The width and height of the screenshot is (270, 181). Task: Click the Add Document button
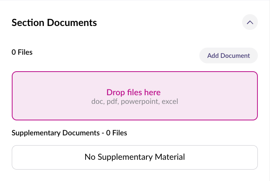tap(228, 55)
